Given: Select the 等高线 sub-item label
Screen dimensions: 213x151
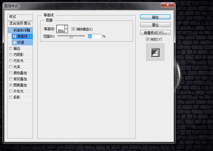Looking at the screenshot, I should pos(22,36).
